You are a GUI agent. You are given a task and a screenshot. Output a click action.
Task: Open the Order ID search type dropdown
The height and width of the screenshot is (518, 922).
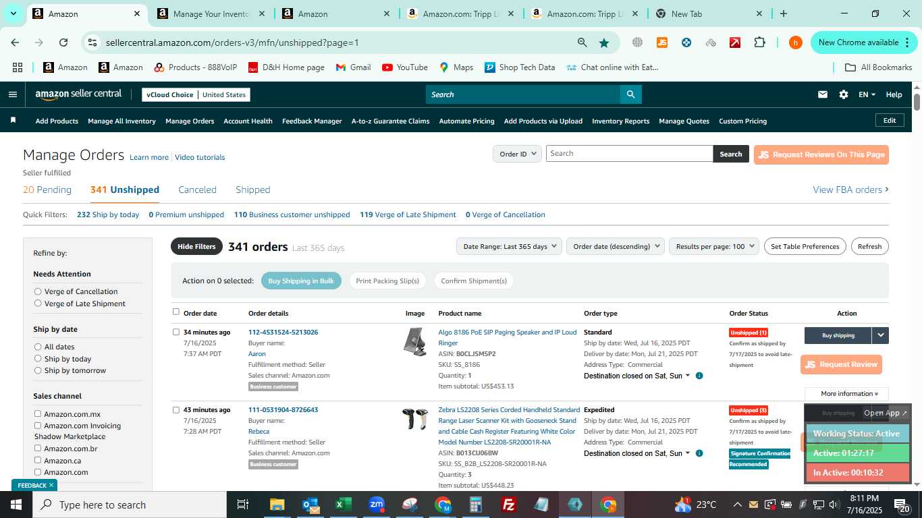[517, 154]
